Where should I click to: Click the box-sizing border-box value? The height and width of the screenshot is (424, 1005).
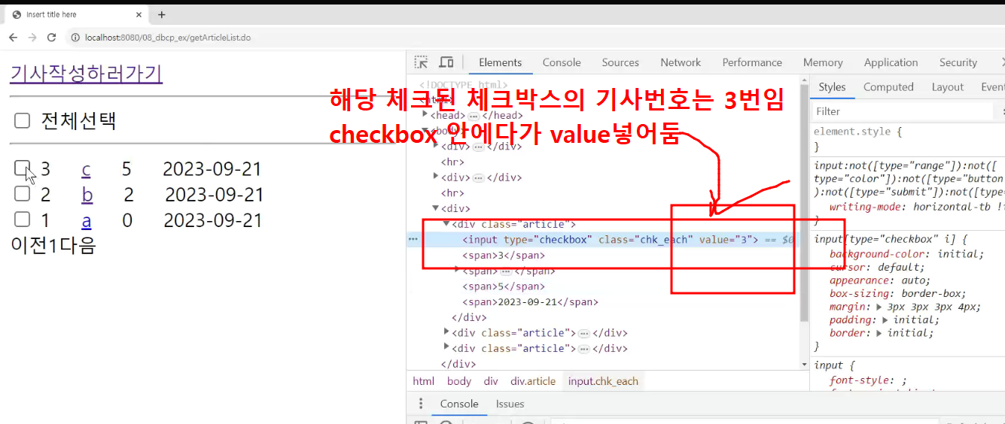pos(932,294)
